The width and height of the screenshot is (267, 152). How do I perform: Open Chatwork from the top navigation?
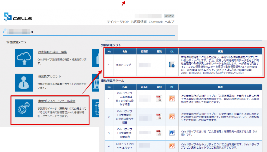coord(155,22)
